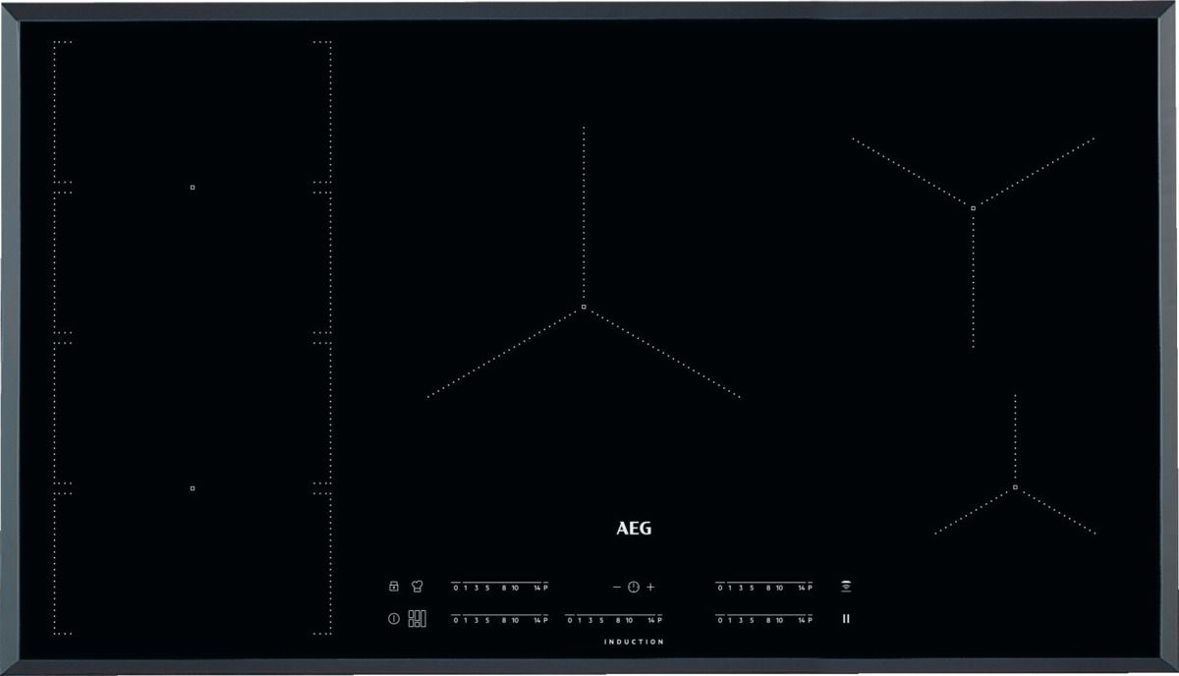
Task: Tap the rear-right cooking zone marker square
Action: point(973,208)
